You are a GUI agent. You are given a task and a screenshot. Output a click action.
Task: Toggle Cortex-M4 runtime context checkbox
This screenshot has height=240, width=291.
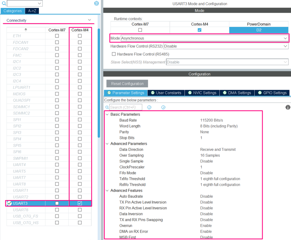tap(200, 30)
